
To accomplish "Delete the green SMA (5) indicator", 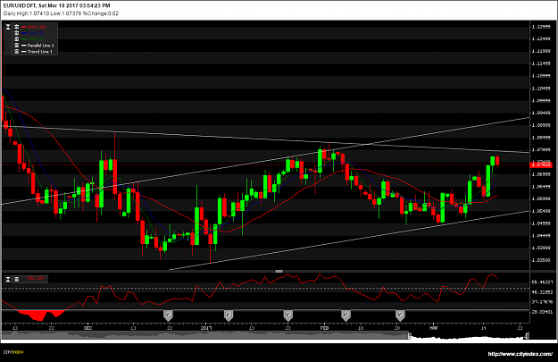I will click(x=16, y=39).
